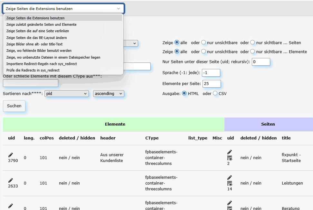Screen dimensions: 313x210
Task: Focus the exclude CType input field
Action: (x=31, y=83)
